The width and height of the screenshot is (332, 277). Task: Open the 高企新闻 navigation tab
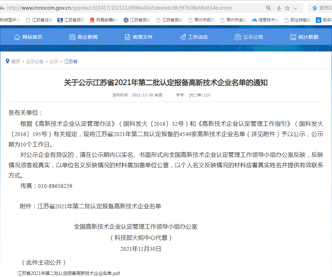tap(84, 37)
